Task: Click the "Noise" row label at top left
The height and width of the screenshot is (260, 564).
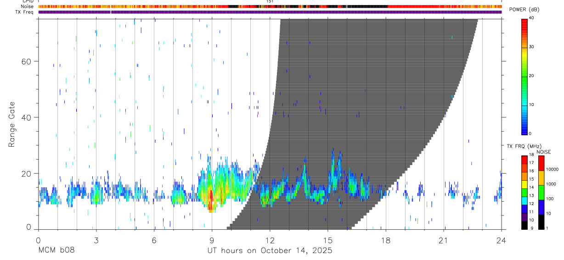Action: pos(28,6)
